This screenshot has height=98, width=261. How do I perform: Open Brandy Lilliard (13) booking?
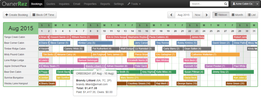[95, 66]
